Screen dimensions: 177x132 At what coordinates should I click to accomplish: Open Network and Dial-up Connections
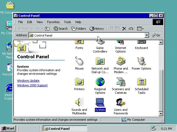click(x=100, y=65)
